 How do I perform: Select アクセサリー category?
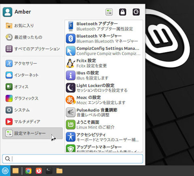(32, 63)
